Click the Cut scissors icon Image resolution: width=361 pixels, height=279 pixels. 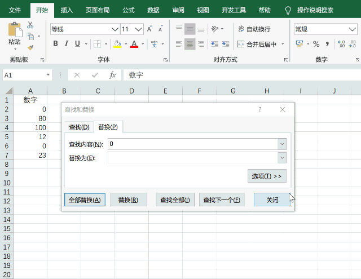coord(30,25)
